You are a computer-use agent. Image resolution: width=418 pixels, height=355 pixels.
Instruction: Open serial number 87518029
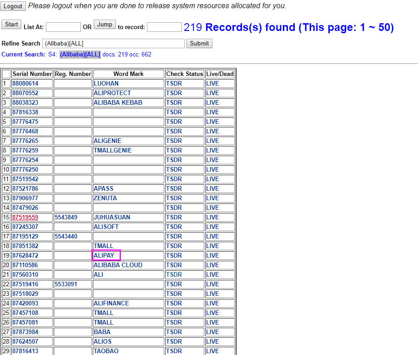[25, 294]
